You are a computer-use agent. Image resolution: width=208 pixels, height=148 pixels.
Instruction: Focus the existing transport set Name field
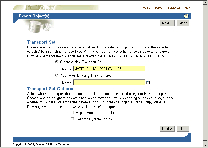[109, 82]
